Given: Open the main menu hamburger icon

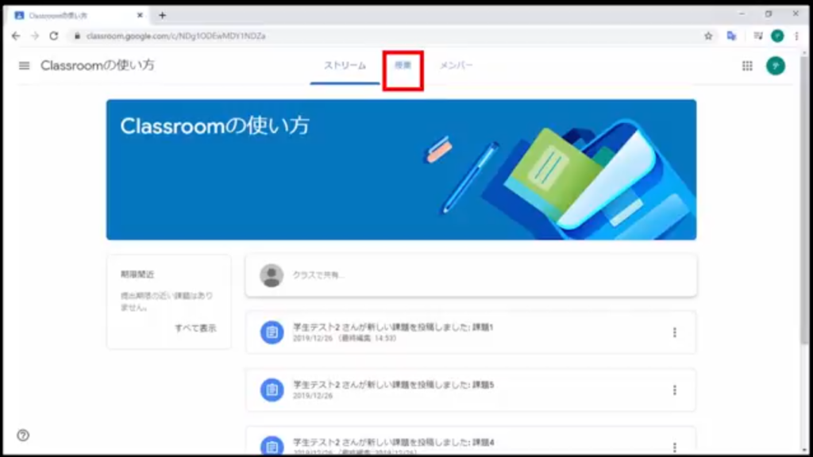Looking at the screenshot, I should pyautogui.click(x=25, y=66).
